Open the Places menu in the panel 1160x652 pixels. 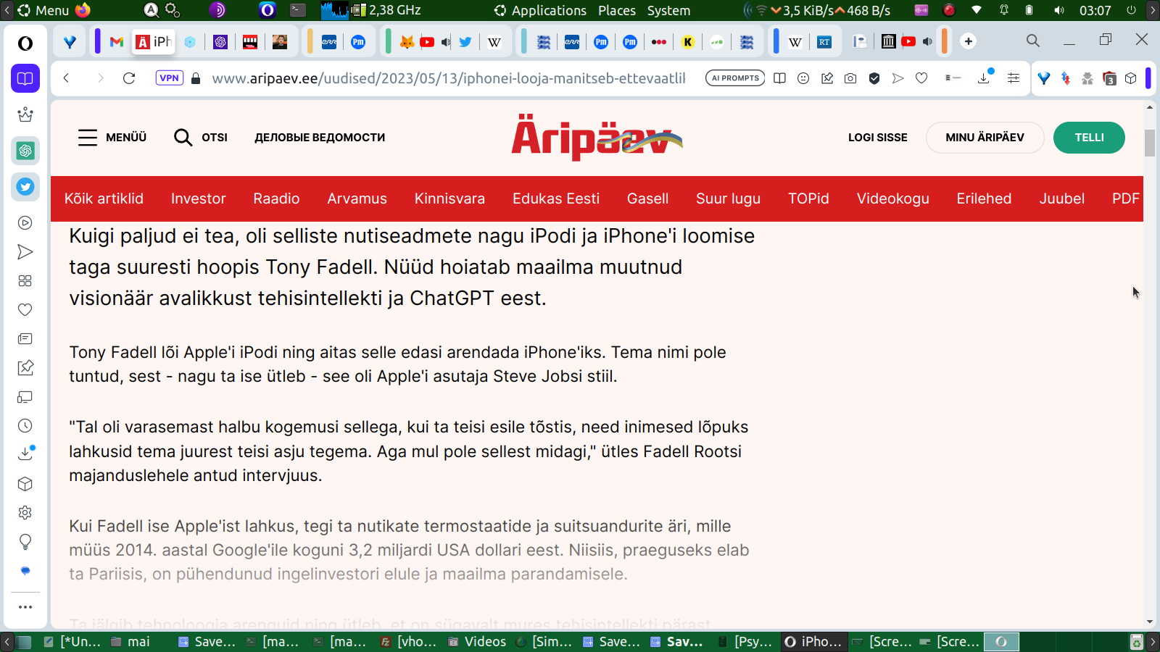click(617, 10)
